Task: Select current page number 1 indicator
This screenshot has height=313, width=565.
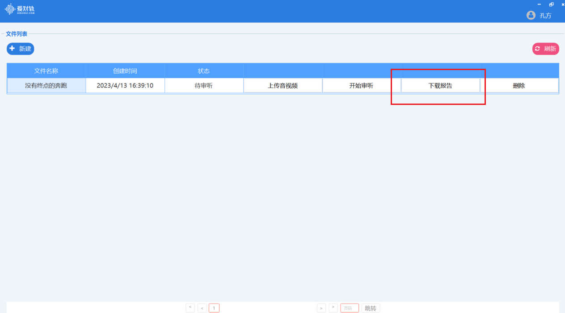Action: [x=214, y=308]
